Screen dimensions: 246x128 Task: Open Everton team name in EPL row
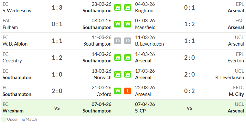[236, 61]
